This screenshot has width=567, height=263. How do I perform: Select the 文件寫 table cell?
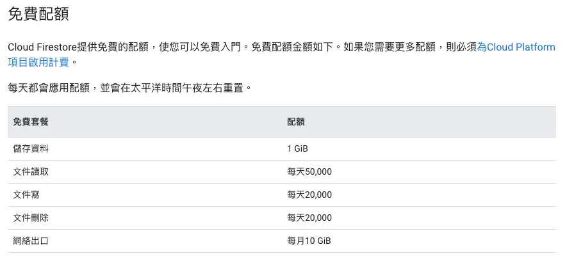coord(26,195)
